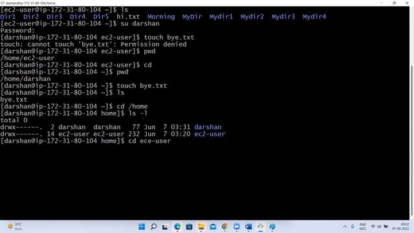Click the 'Password:' prompt line

pyautogui.click(x=17, y=30)
